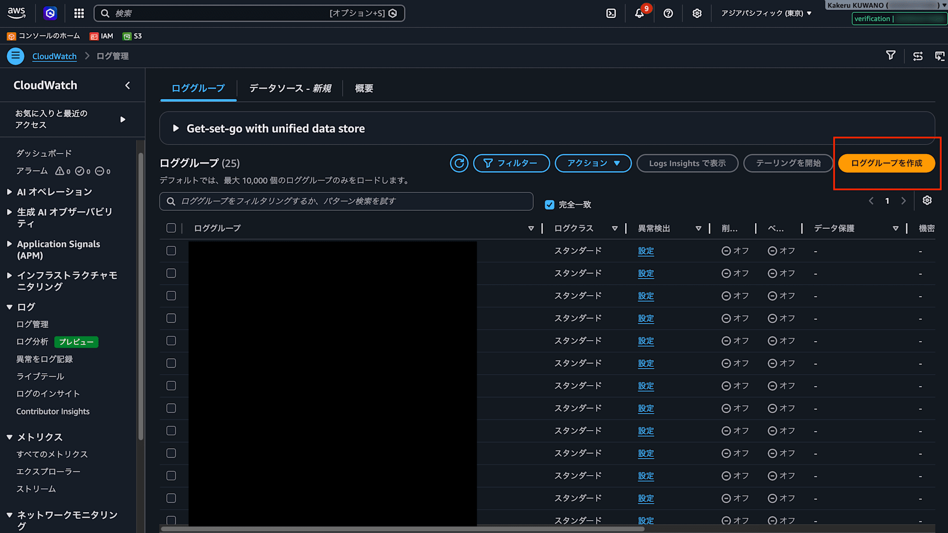Go to previous page of log groups
This screenshot has width=948, height=533.
[871, 201]
